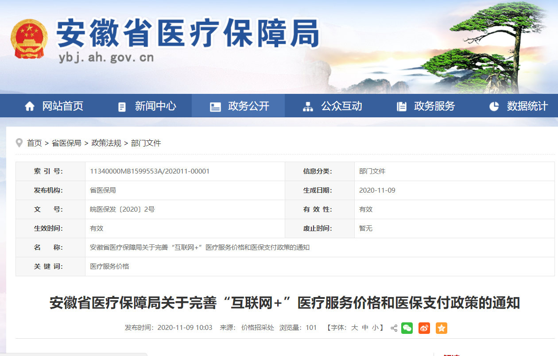The height and width of the screenshot is (356, 558).
Task: Click the 废止时间 label cell
Action: pos(320,228)
